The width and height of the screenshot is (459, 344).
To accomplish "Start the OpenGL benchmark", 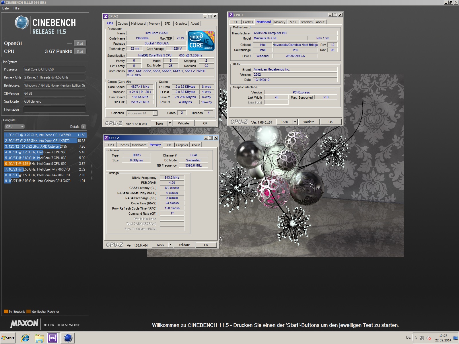I will tap(80, 44).
